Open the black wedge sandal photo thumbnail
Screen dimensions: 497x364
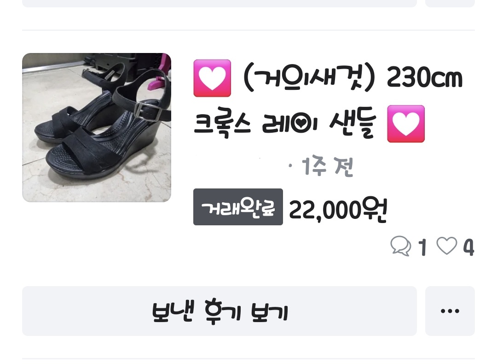click(x=97, y=128)
